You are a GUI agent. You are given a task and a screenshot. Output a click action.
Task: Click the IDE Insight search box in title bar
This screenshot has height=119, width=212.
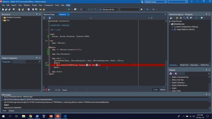click(178, 2)
